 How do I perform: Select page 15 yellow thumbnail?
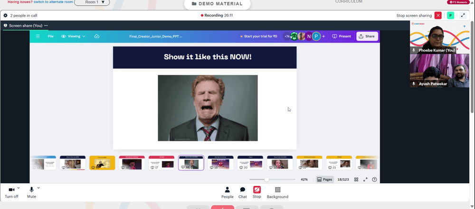click(102, 163)
